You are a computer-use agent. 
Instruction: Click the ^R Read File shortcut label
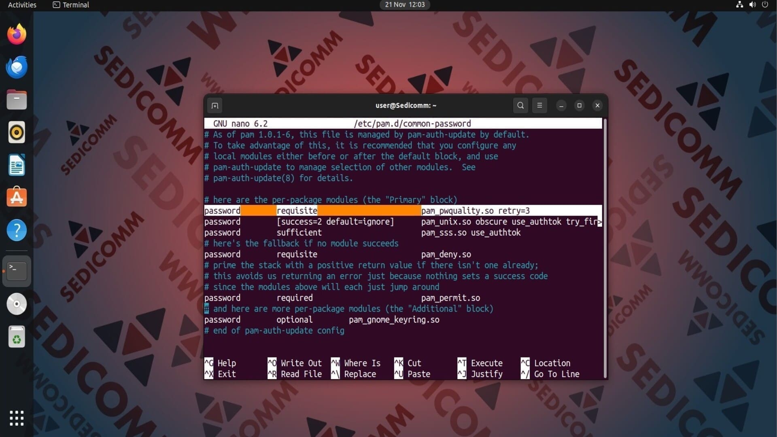coord(295,374)
